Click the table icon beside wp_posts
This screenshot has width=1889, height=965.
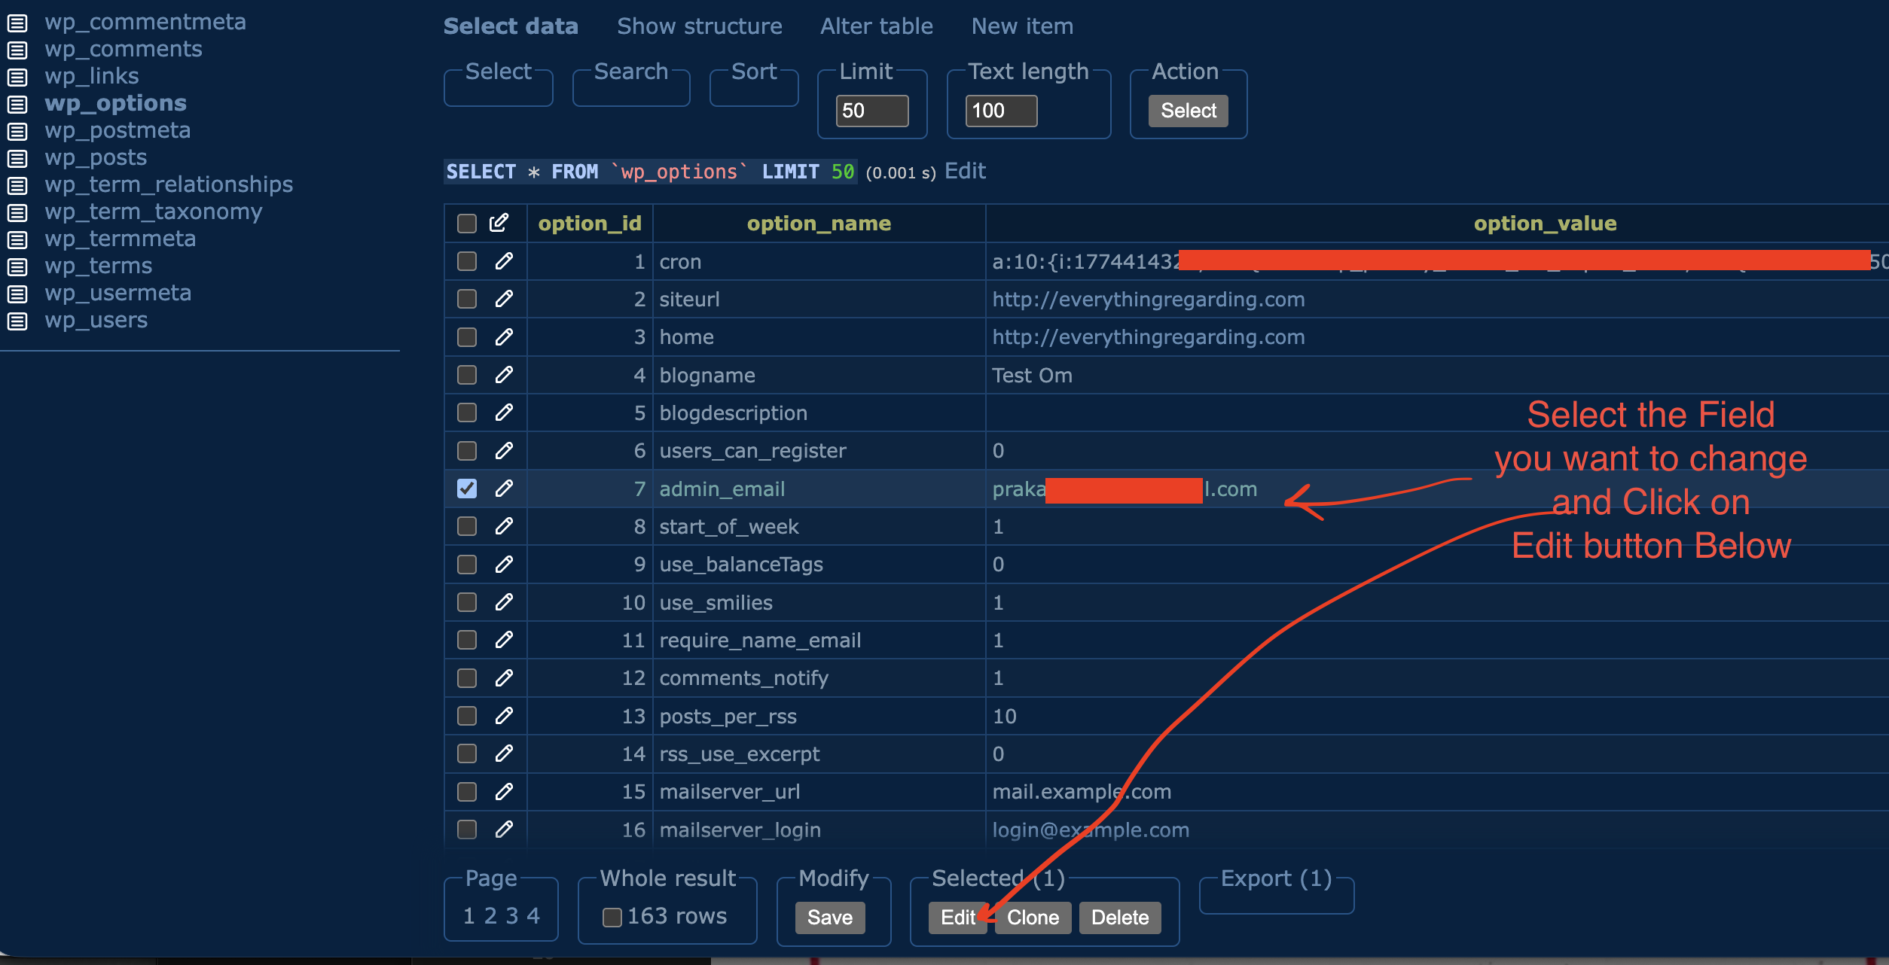pos(17,158)
